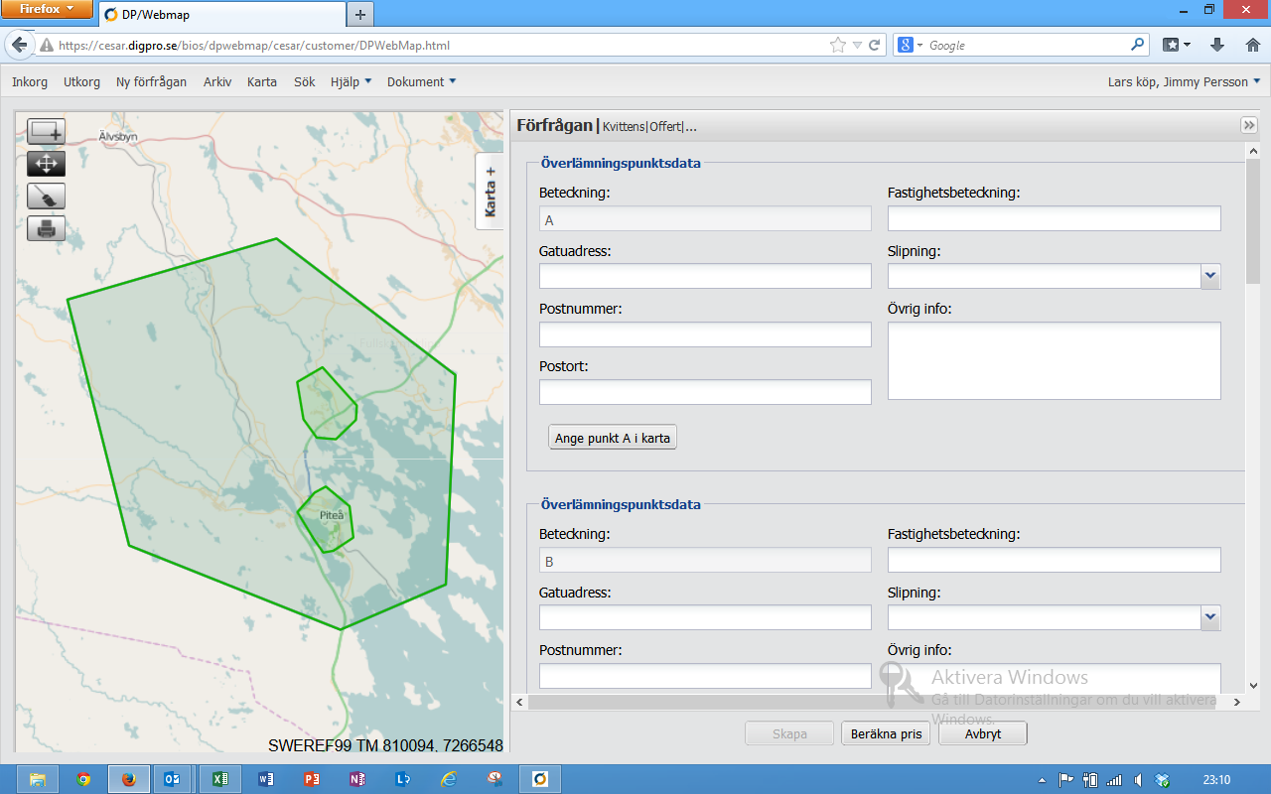1271x794 pixels.
Task: Click Gatuadress field for point A
Action: (705, 276)
